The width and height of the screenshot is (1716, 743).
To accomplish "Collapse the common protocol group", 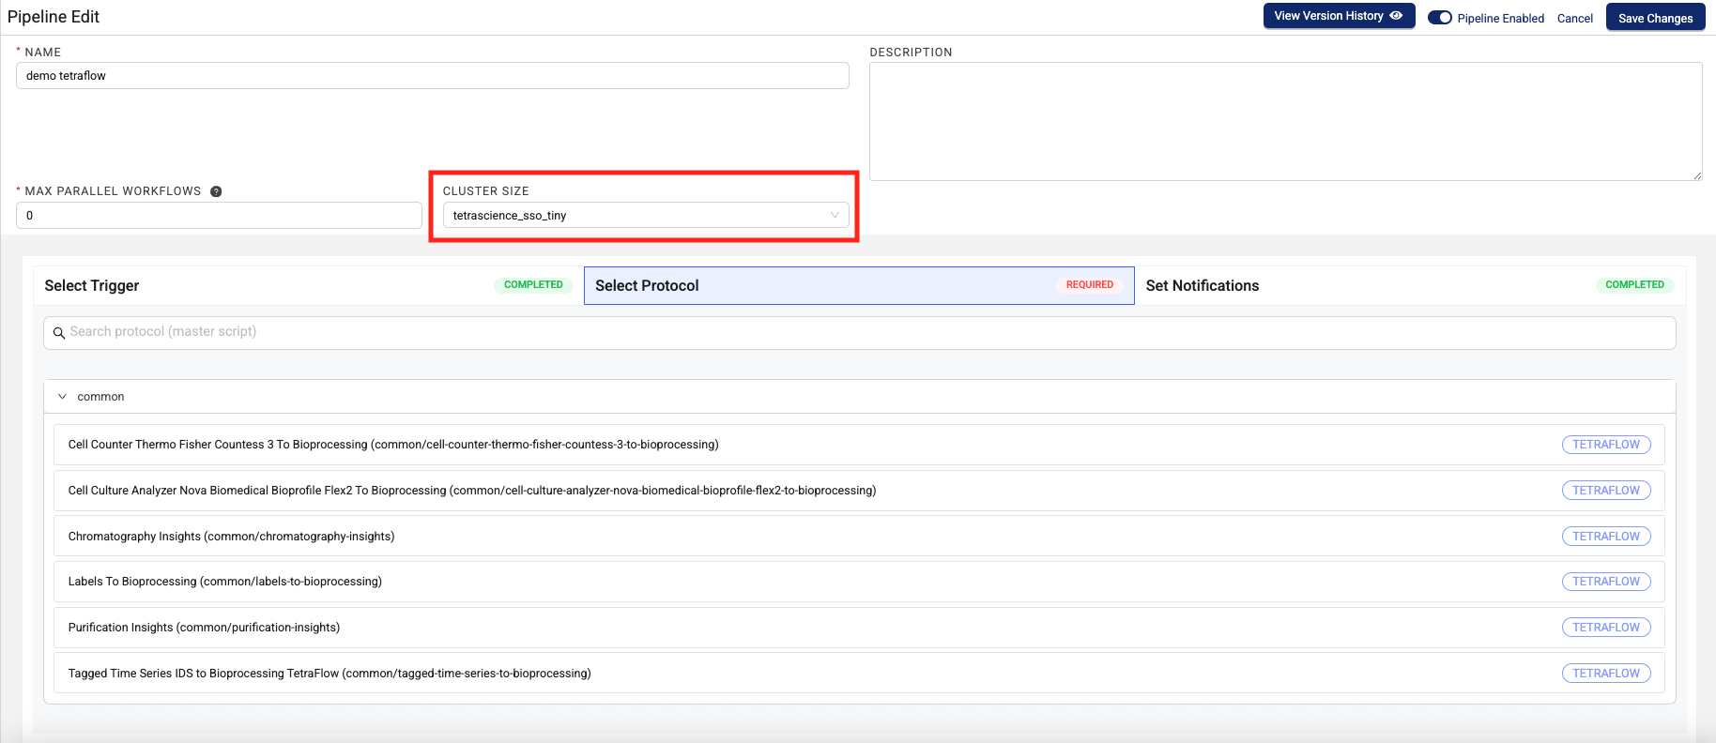I will click(63, 397).
